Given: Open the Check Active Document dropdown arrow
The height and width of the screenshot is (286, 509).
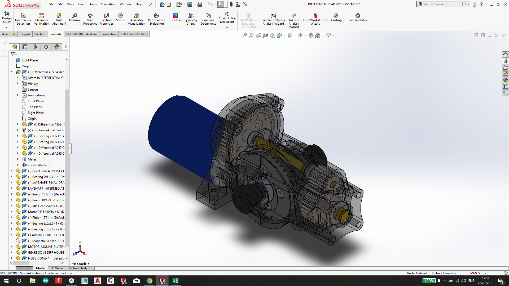Looking at the screenshot, I should tap(227, 28).
